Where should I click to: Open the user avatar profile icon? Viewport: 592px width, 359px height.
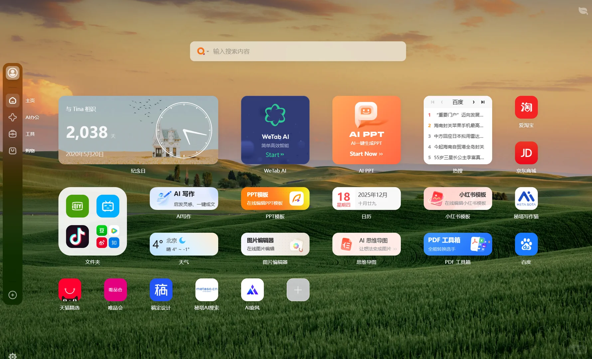(x=13, y=73)
